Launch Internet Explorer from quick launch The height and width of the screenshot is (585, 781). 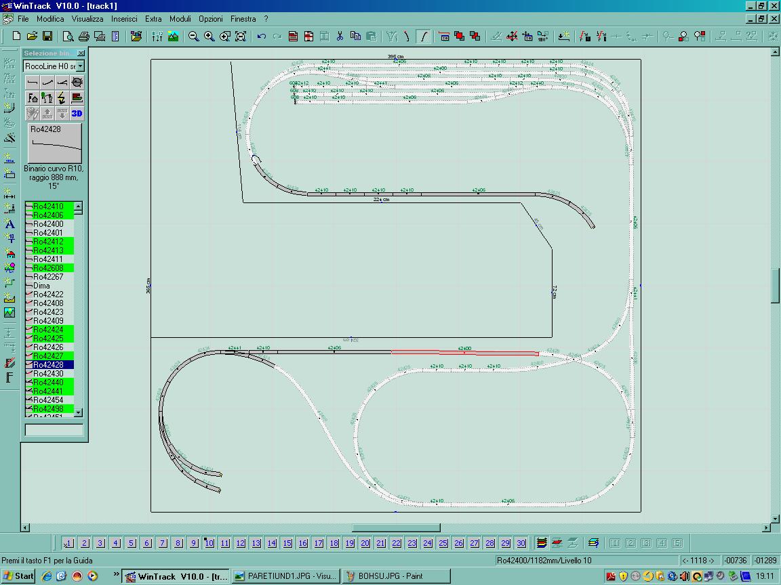click(x=46, y=576)
